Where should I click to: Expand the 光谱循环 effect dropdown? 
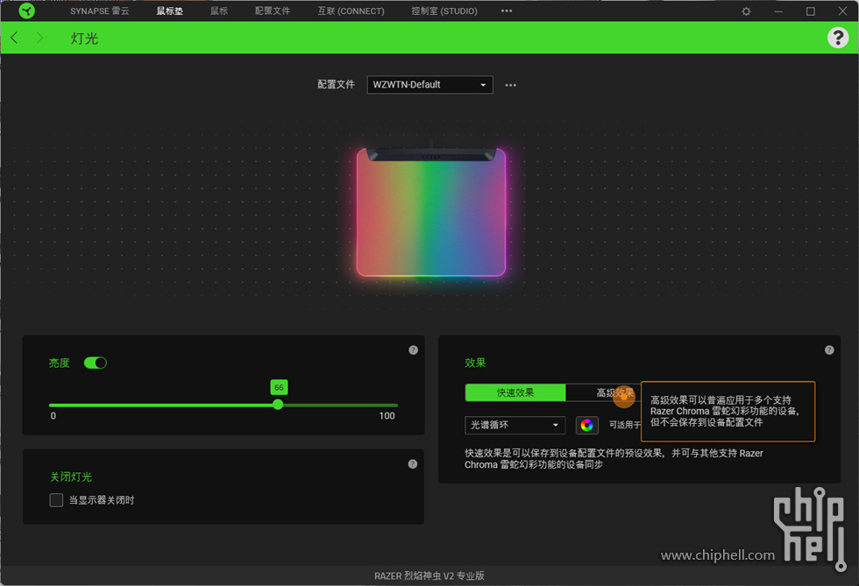pos(515,425)
